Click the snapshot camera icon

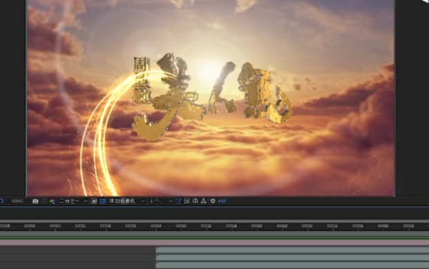(35, 201)
